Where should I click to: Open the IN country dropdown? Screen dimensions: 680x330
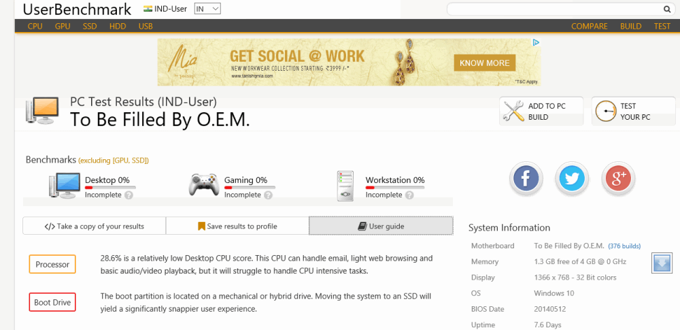207,9
